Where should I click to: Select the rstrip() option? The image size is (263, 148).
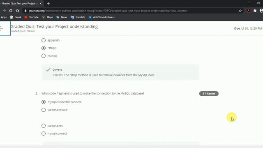tap(44, 48)
